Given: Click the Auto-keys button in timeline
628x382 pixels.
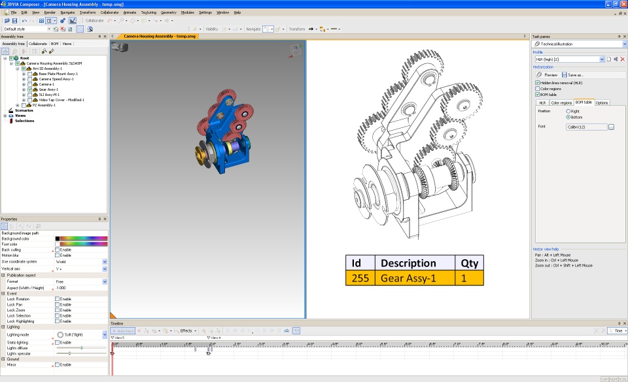Looking at the screenshot, I should click(x=123, y=331).
